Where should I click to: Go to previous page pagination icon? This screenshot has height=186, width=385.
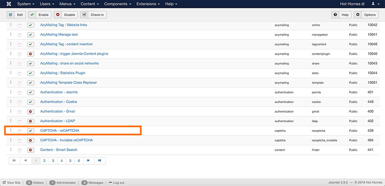26,161
